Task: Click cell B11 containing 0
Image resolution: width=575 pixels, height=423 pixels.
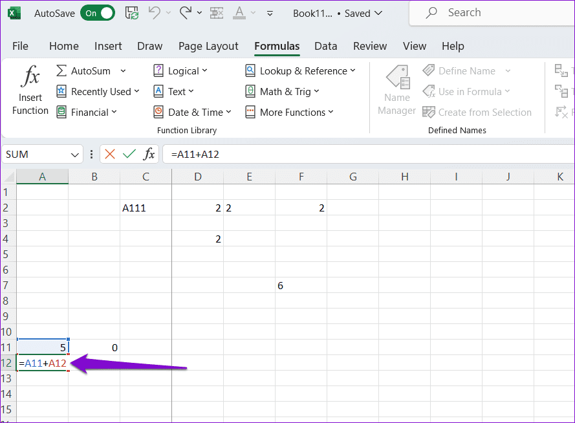Action: tap(94, 347)
